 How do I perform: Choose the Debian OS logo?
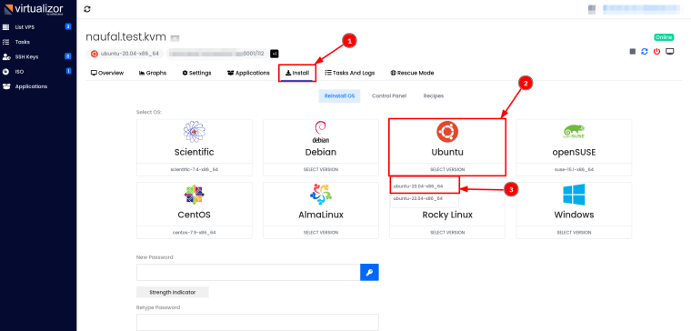click(x=320, y=132)
